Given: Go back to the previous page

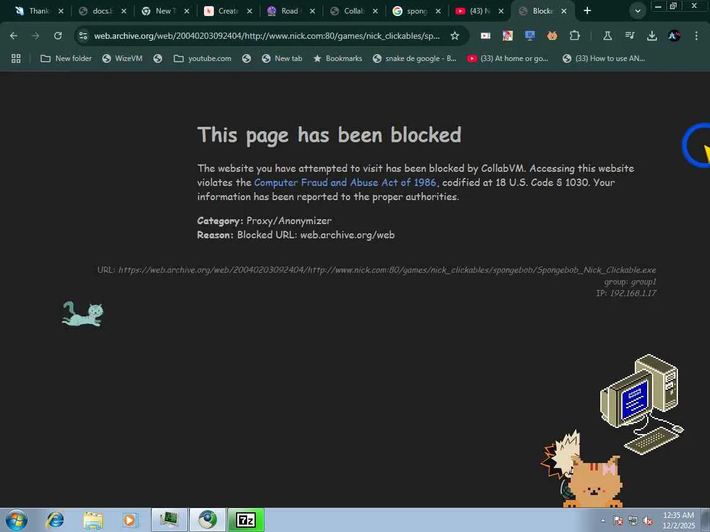Looking at the screenshot, I should pyautogui.click(x=14, y=36).
